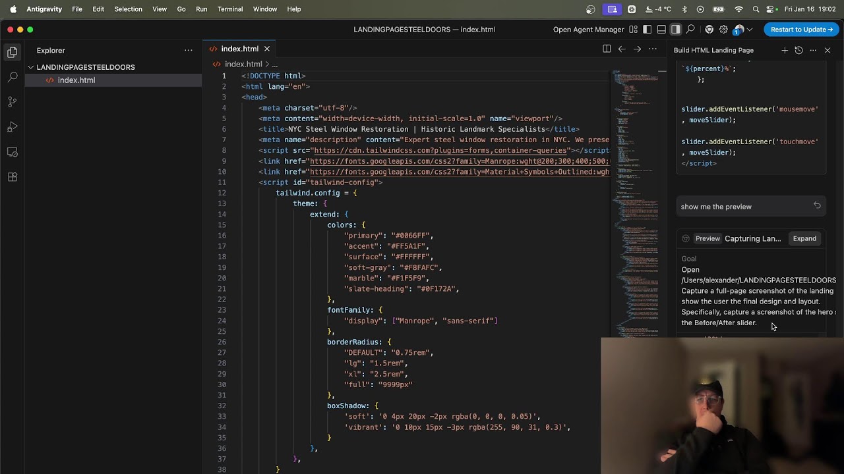Click the Goal heading in agent panel
This screenshot has height=474, width=844.
coord(689,259)
